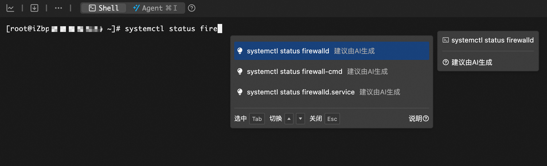Select the 'systemctl status firewalld' suggestion
This screenshot has width=547, height=166.
pos(288,51)
